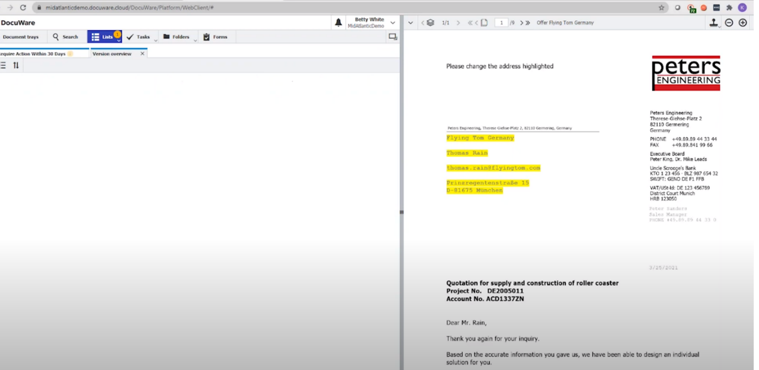
Task: Click the document stack layers icon
Action: [x=430, y=23]
